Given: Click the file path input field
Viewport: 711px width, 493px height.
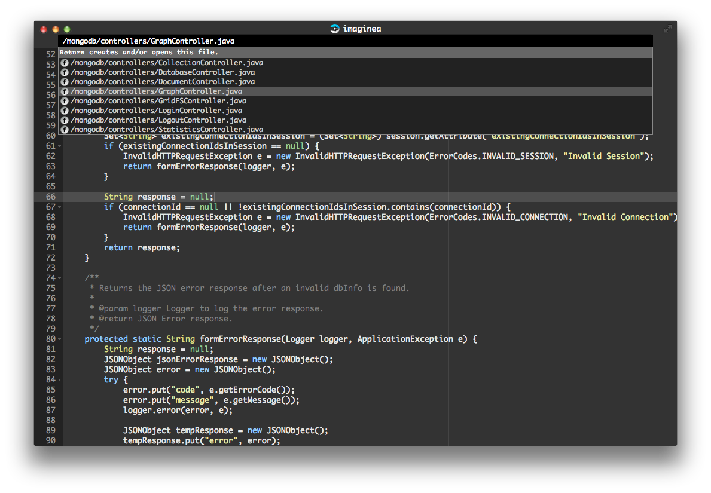Looking at the screenshot, I should 355,41.
